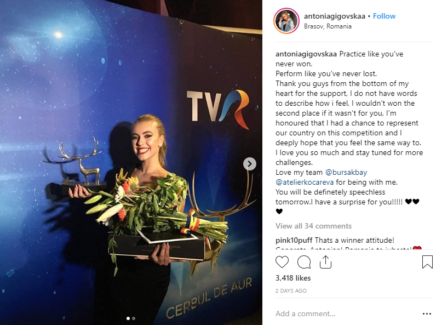This screenshot has width=436, height=325.
Task: Open the Brasov, Romania location link
Action: click(328, 26)
